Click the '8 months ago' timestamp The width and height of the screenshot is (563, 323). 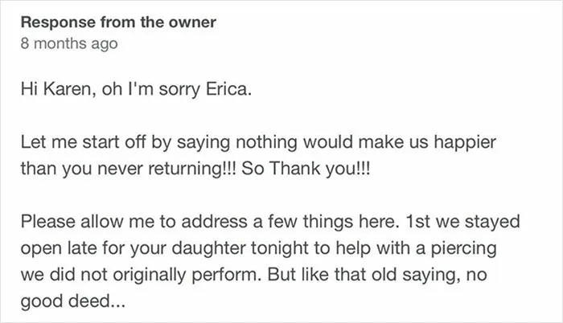[x=69, y=43]
